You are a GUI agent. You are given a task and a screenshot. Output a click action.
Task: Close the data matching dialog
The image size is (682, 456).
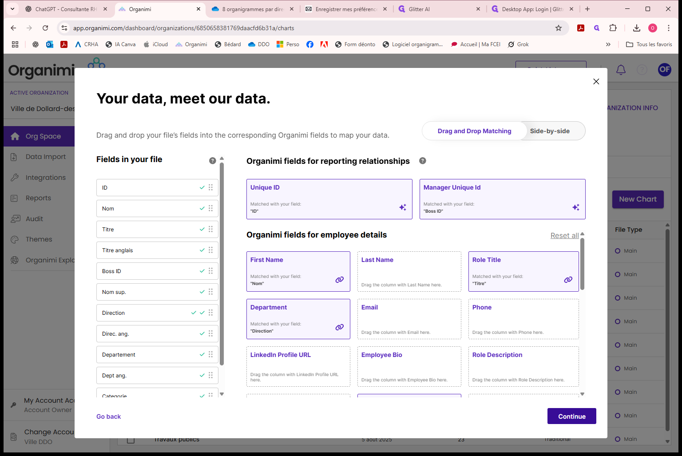pyautogui.click(x=596, y=81)
